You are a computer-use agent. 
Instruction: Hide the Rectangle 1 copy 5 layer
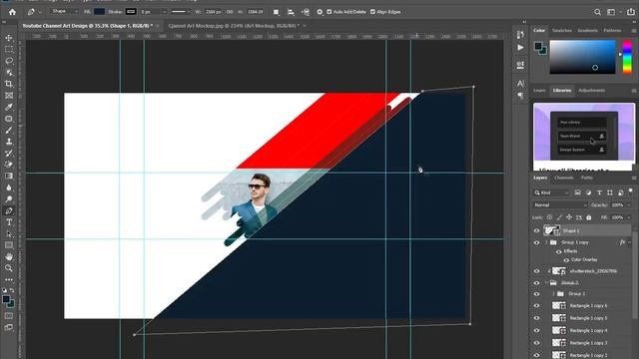click(x=537, y=318)
